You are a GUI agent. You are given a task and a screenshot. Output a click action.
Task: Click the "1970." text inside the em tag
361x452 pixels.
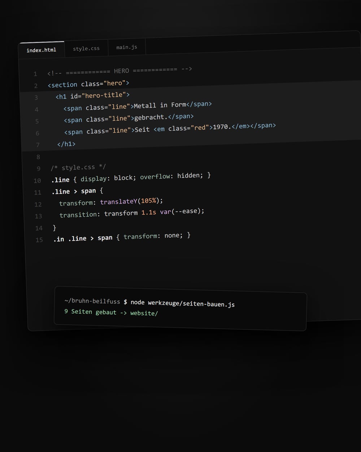point(222,127)
